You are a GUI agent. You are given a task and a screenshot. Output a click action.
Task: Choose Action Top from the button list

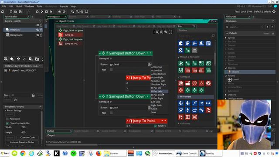click(x=157, y=67)
